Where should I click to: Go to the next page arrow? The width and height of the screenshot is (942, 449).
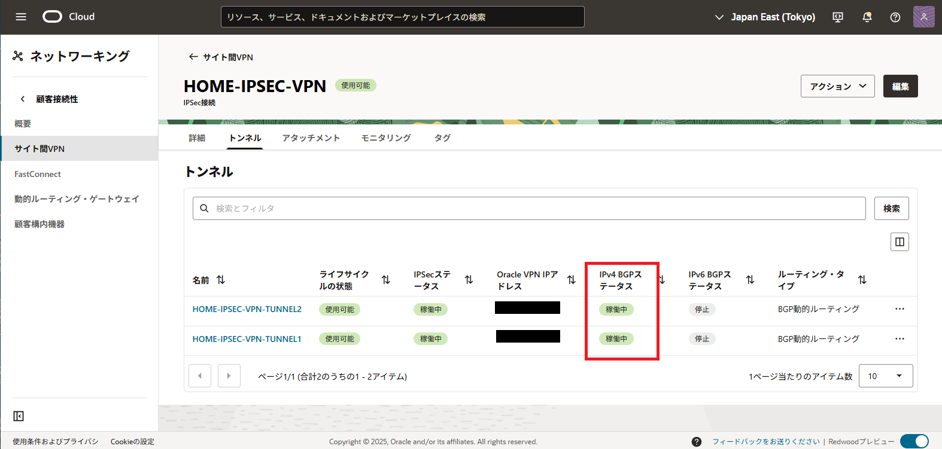[x=229, y=376]
